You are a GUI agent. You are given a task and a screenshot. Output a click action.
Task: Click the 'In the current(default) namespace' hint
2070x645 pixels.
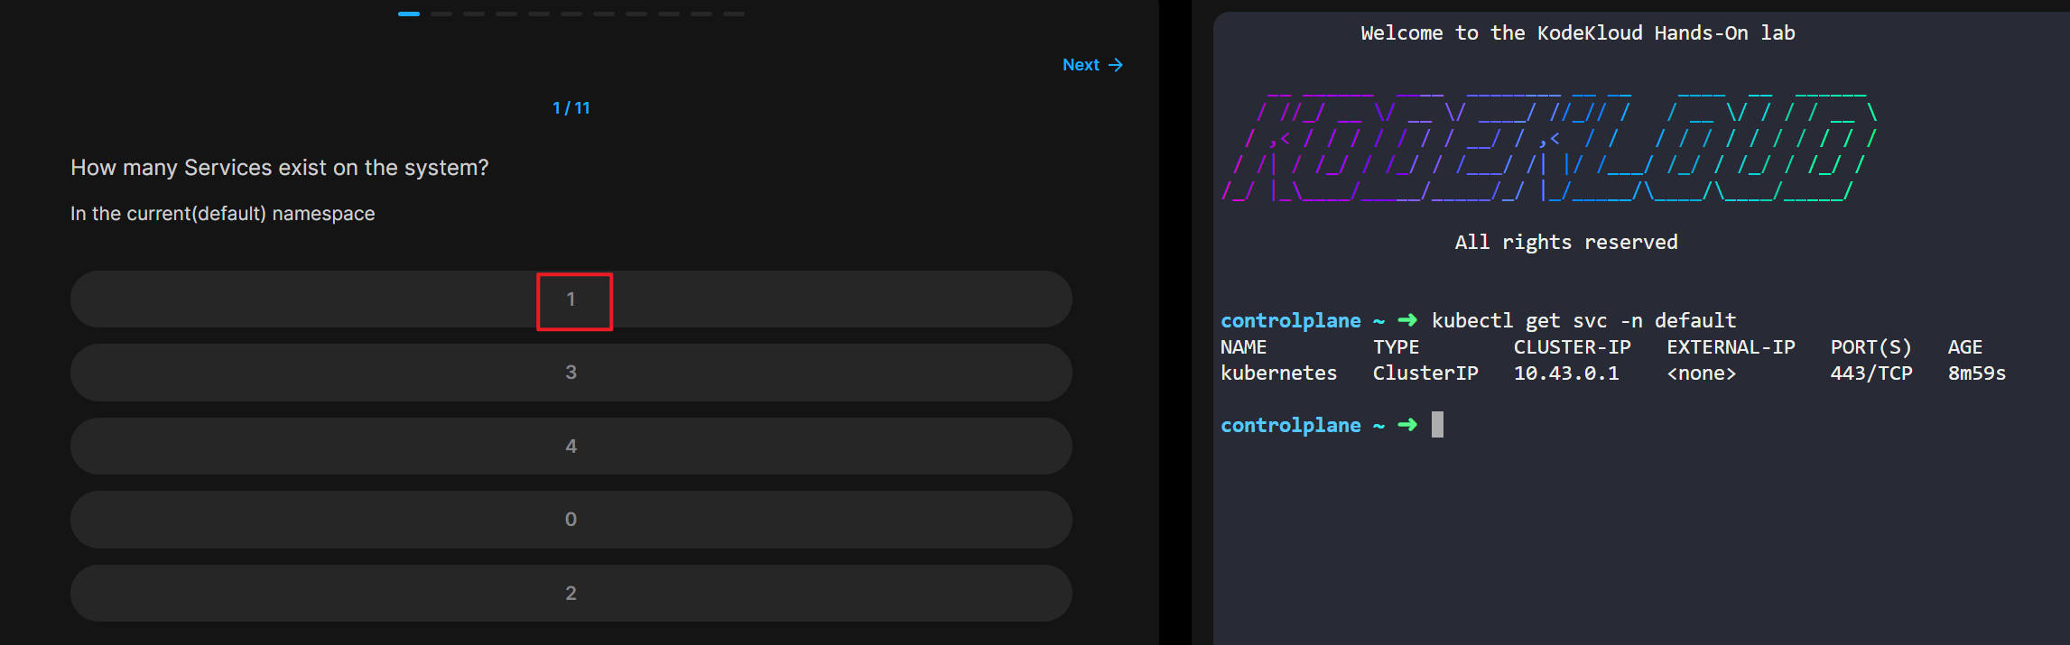pyautogui.click(x=223, y=214)
